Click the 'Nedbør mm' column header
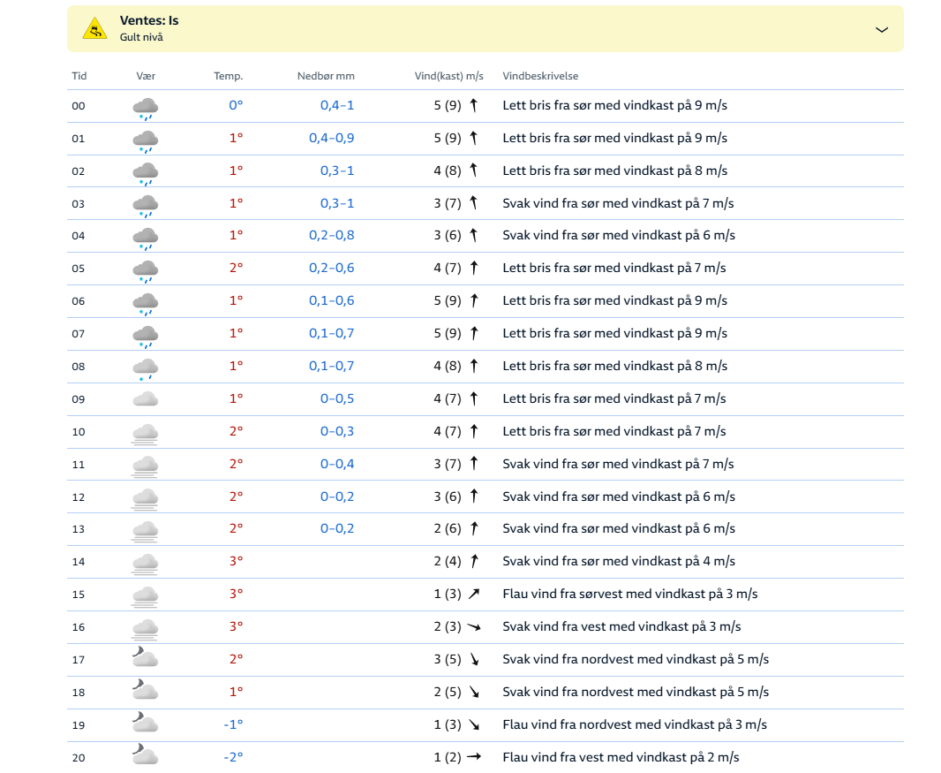Screen dimensions: 941x773 point(325,76)
